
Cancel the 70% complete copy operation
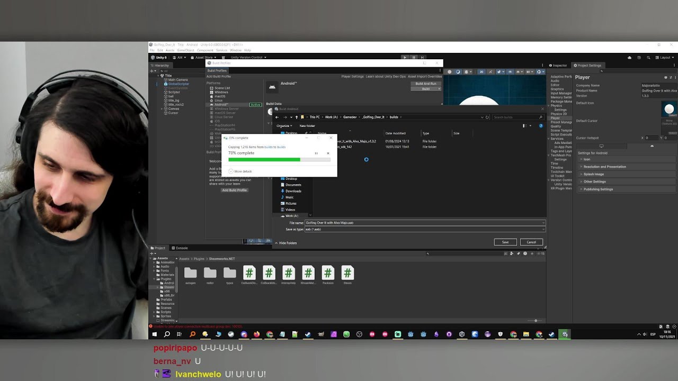click(328, 153)
